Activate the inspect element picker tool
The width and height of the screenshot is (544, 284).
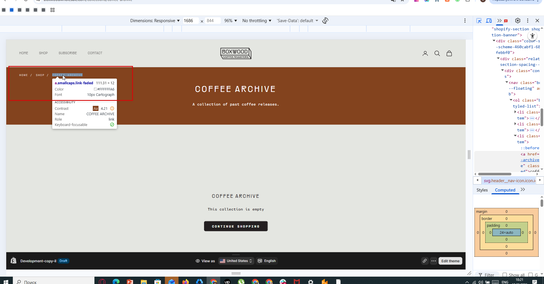click(x=479, y=20)
